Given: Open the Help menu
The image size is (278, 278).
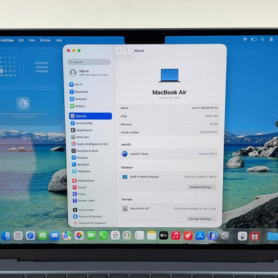Looking at the screenshot, I should point(59,40).
